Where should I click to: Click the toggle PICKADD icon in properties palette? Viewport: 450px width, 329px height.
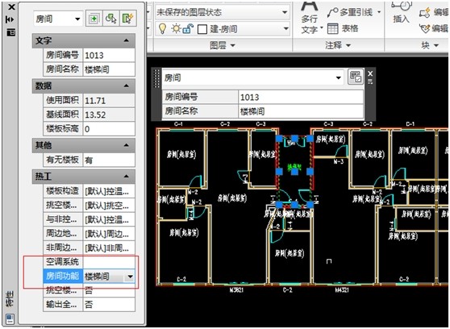point(94,19)
